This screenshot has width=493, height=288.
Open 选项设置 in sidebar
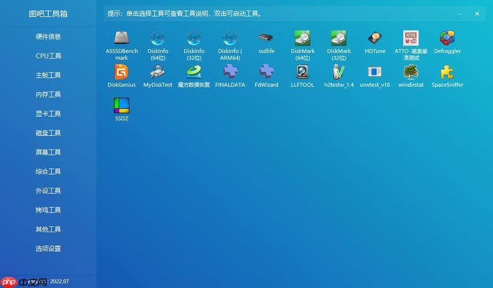[x=48, y=248]
